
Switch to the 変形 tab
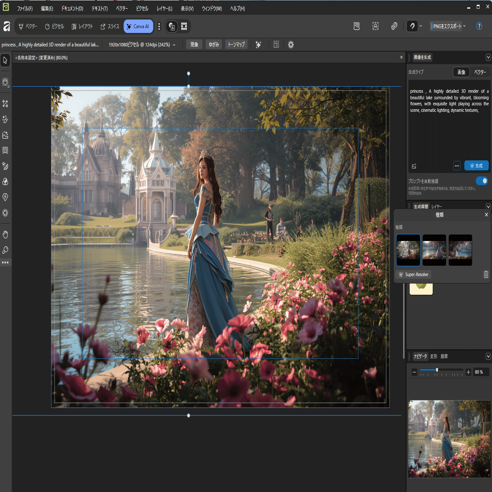433,356
